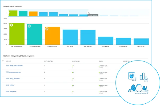This screenshot has height=105, width=160.
Task: Grab the left range handle of the overview chart
Action: pyautogui.click(x=8, y=13)
